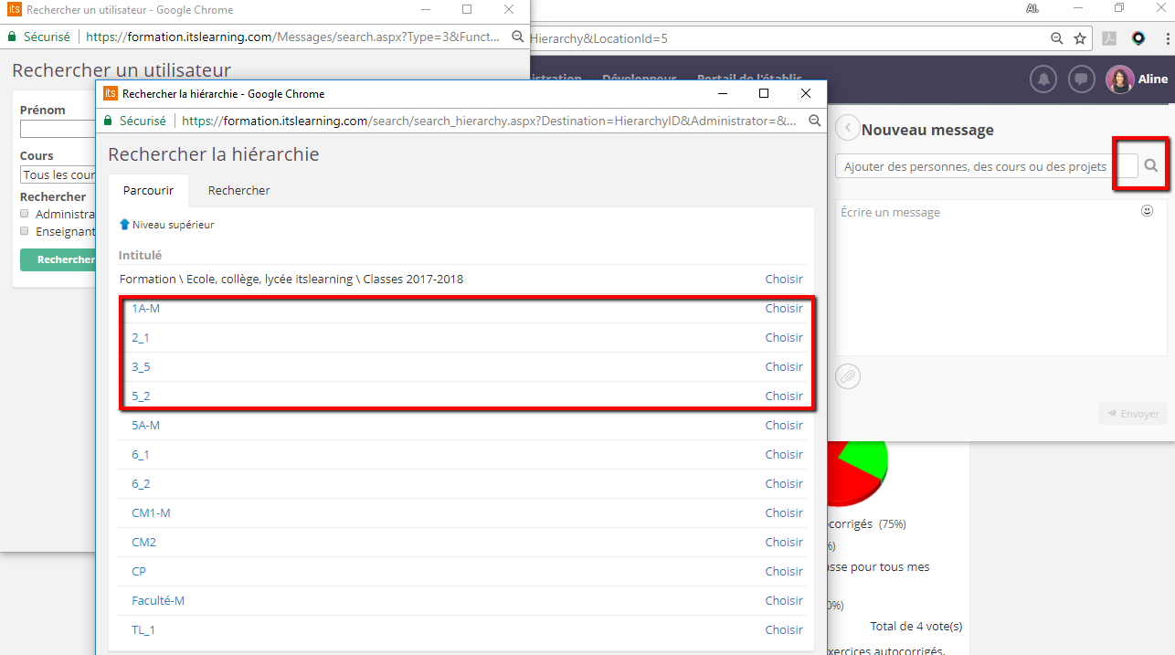Click the paperclip attachment icon
1175x655 pixels.
(x=848, y=376)
